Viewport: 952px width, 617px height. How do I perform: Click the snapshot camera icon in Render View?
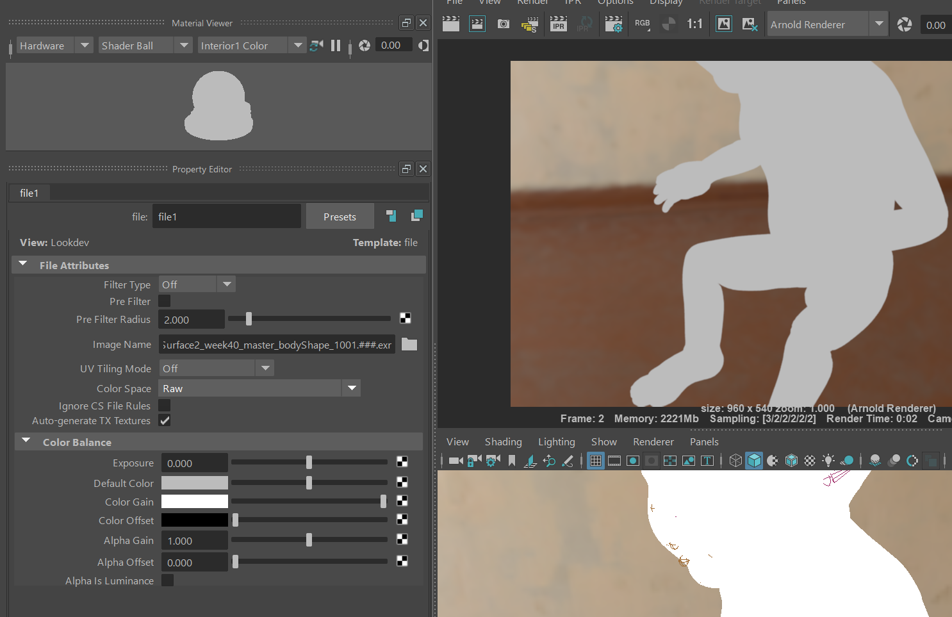504,24
